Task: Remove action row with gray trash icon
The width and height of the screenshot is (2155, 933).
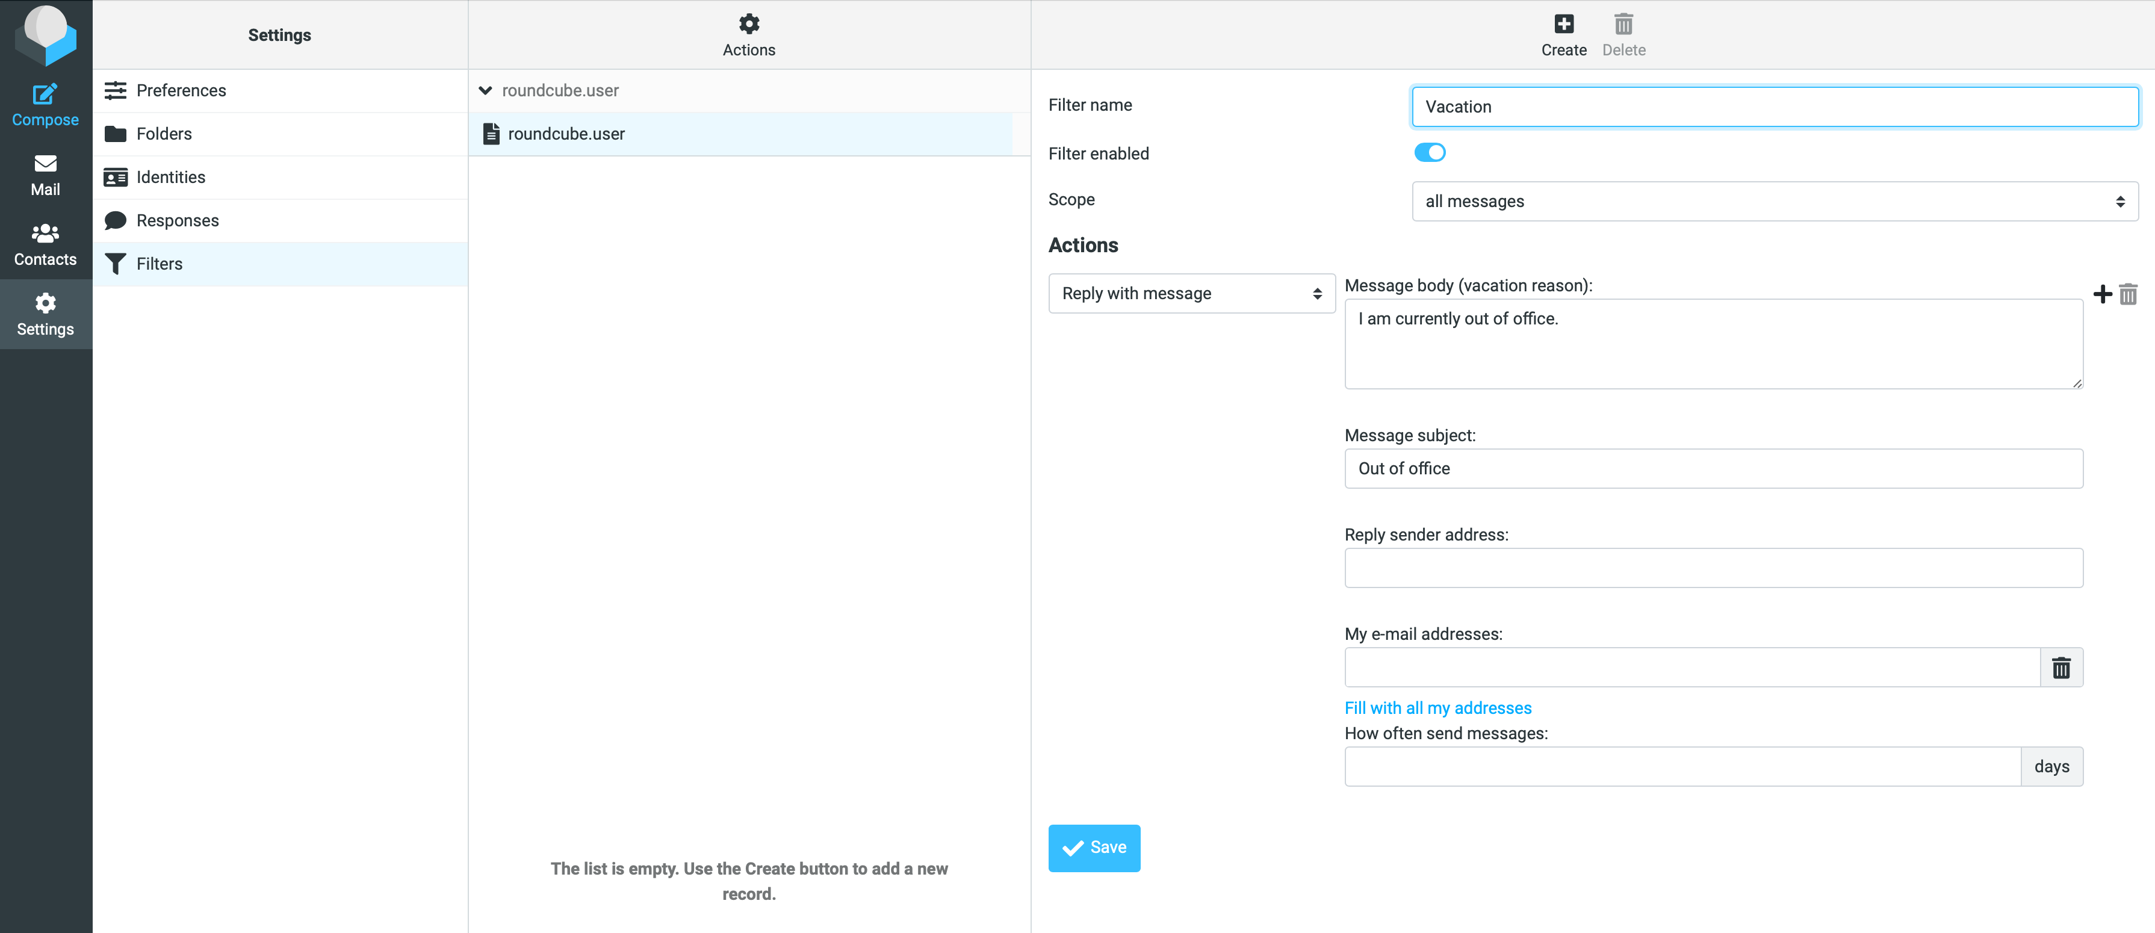Action: click(2129, 294)
